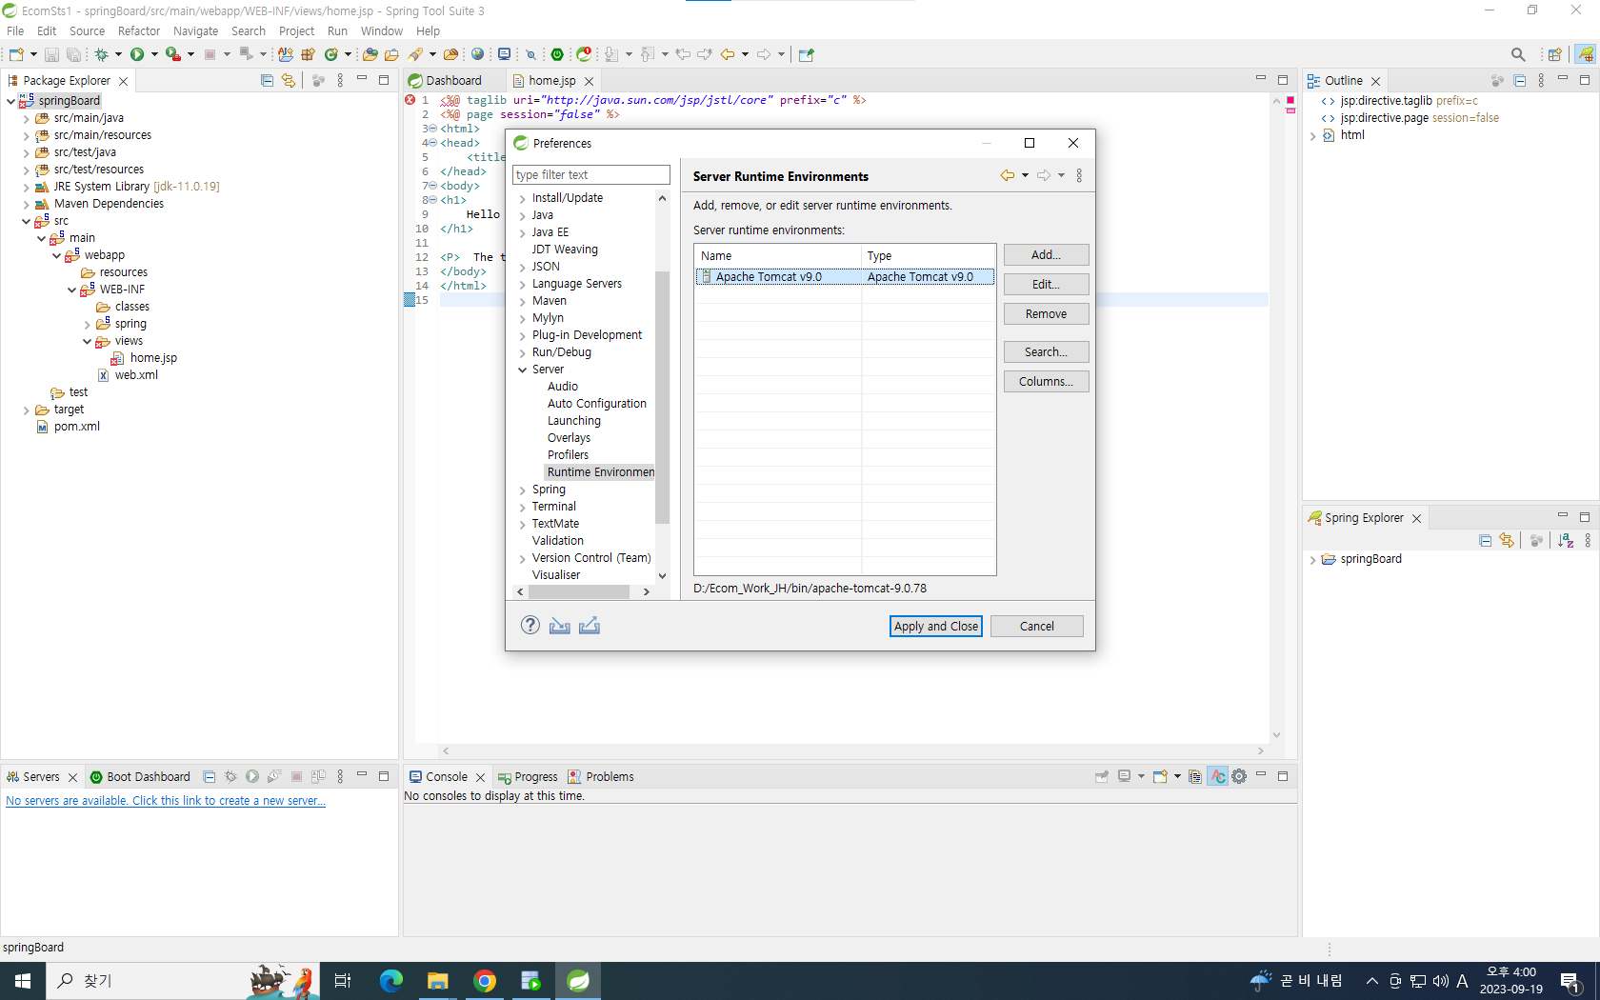Click the Open Console icon in Console toolbar

1160,776
